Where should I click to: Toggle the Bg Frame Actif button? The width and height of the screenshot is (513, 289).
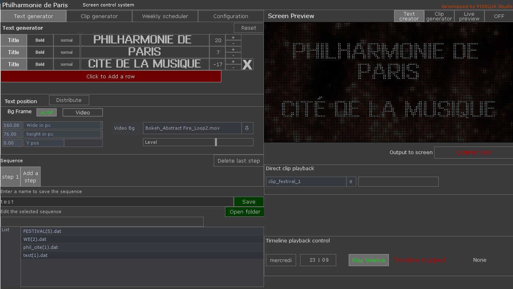(47, 112)
